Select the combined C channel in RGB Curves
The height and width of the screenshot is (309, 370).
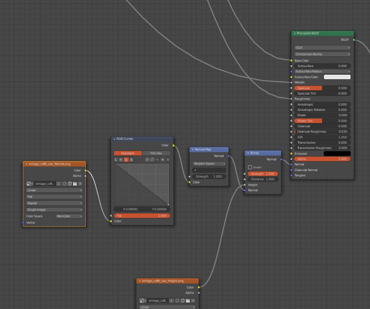116,160
